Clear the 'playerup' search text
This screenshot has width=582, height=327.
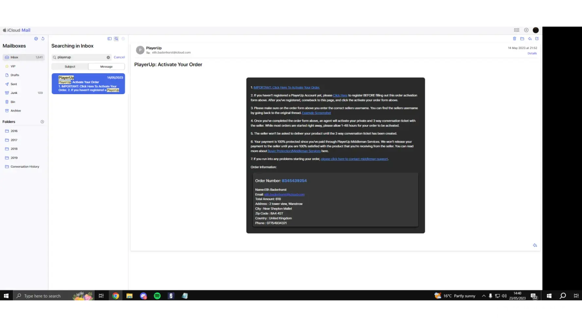coord(108,57)
